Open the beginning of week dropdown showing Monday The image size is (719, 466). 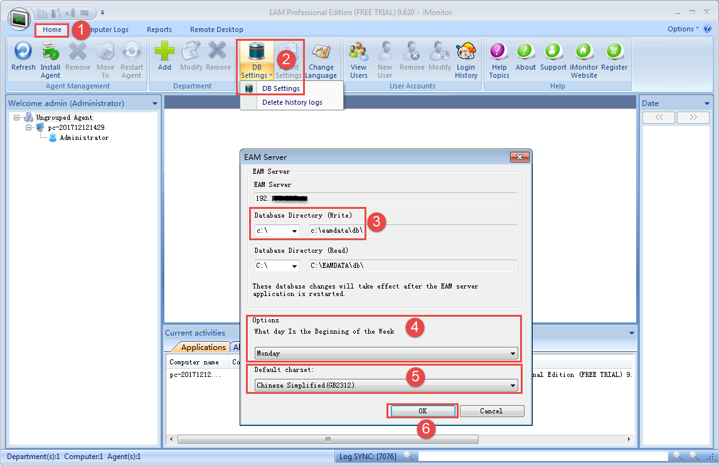point(386,353)
